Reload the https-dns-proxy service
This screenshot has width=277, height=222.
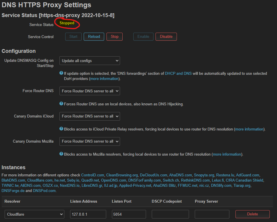click(x=94, y=37)
